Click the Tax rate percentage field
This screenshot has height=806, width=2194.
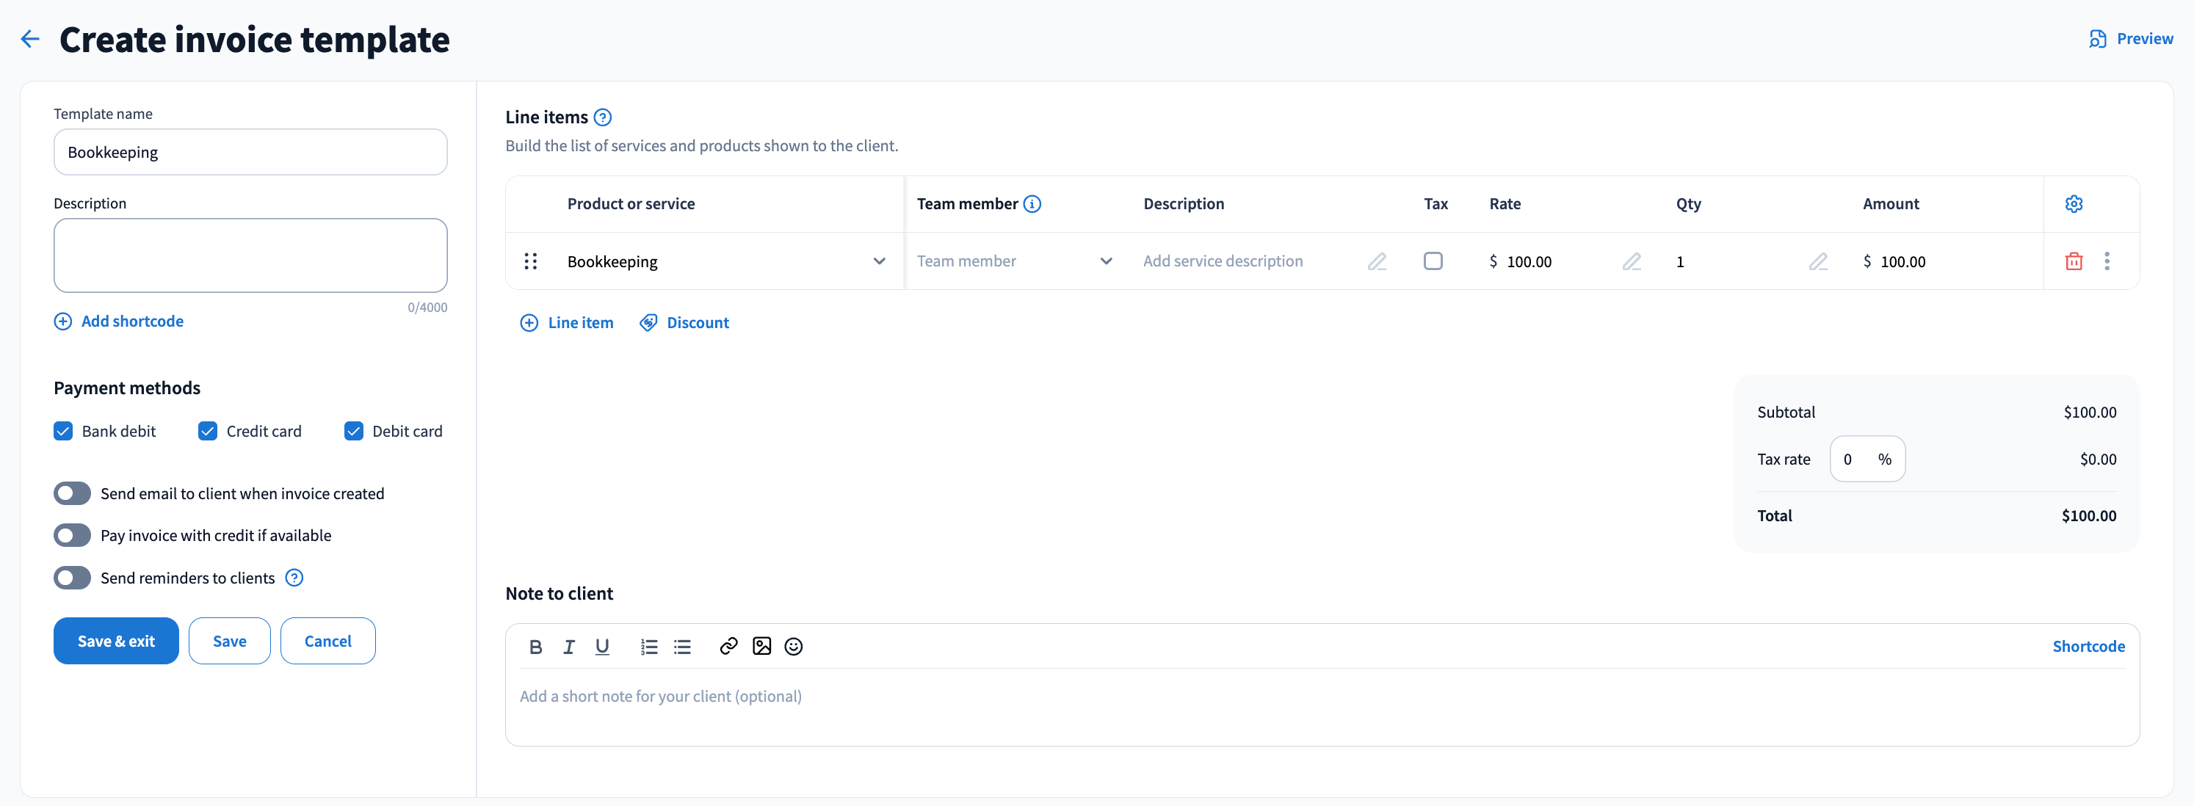click(1867, 460)
